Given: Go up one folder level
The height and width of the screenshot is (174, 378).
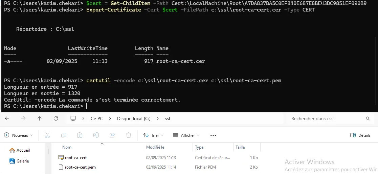Looking at the screenshot, I should 40,119.
